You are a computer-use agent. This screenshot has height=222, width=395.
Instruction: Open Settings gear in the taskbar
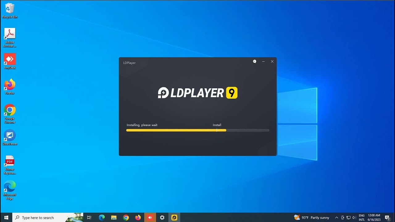[x=162, y=217]
